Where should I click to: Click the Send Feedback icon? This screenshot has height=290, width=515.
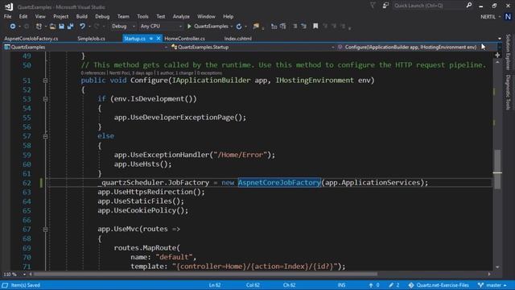tap(385, 6)
